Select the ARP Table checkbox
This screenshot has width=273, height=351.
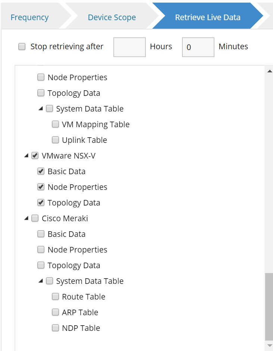click(56, 313)
